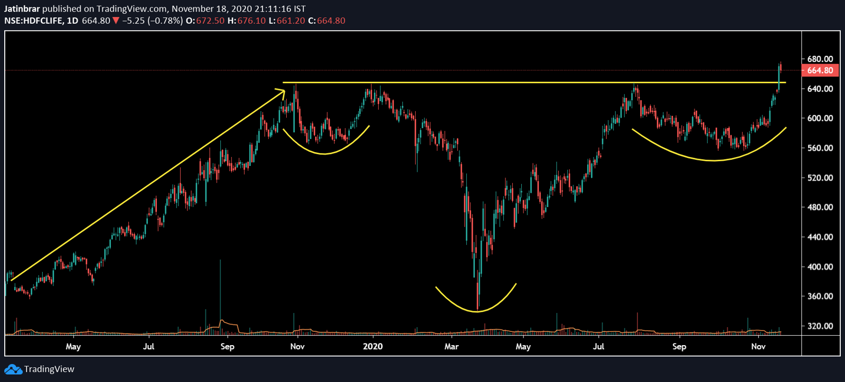Select the small yellow arc below November 2019 candles

324,153
